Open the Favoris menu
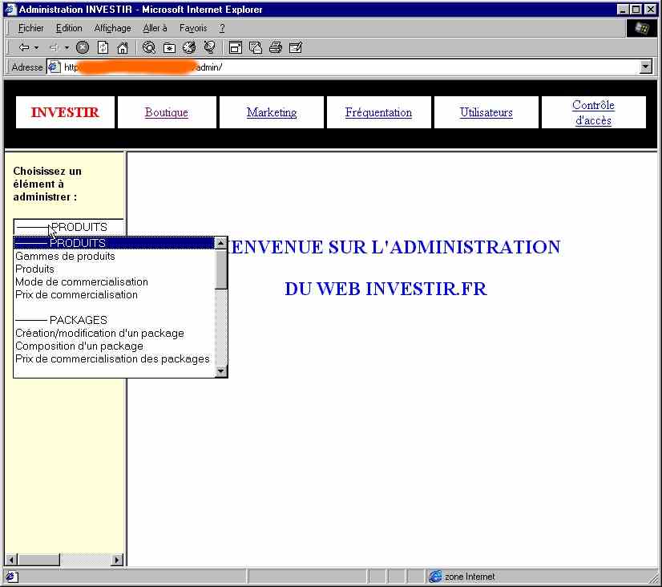 tap(193, 28)
